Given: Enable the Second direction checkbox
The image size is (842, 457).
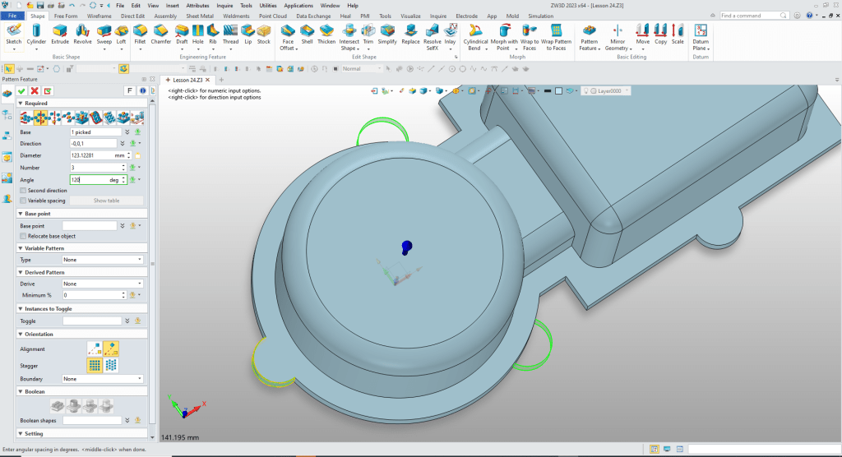Looking at the screenshot, I should coord(23,190).
